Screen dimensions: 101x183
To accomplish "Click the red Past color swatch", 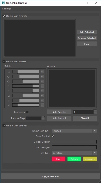I will 59,159.
